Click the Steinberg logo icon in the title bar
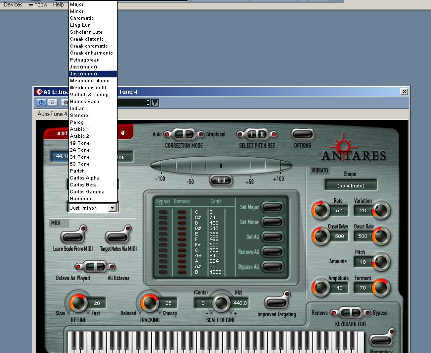 click(39, 92)
